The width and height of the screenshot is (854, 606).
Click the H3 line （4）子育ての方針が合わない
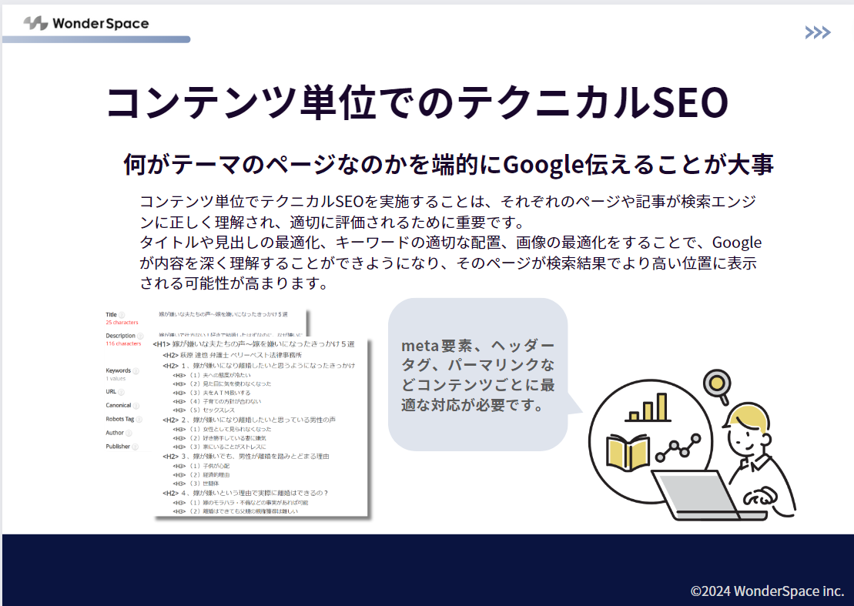point(216,401)
